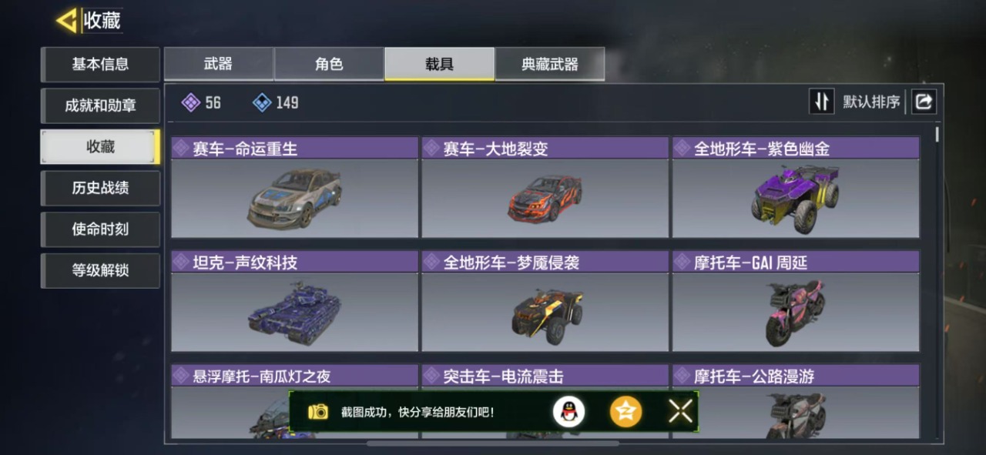The image size is (986, 455).
Task: Open 历史战绩 sidebar section
Action: 100,188
